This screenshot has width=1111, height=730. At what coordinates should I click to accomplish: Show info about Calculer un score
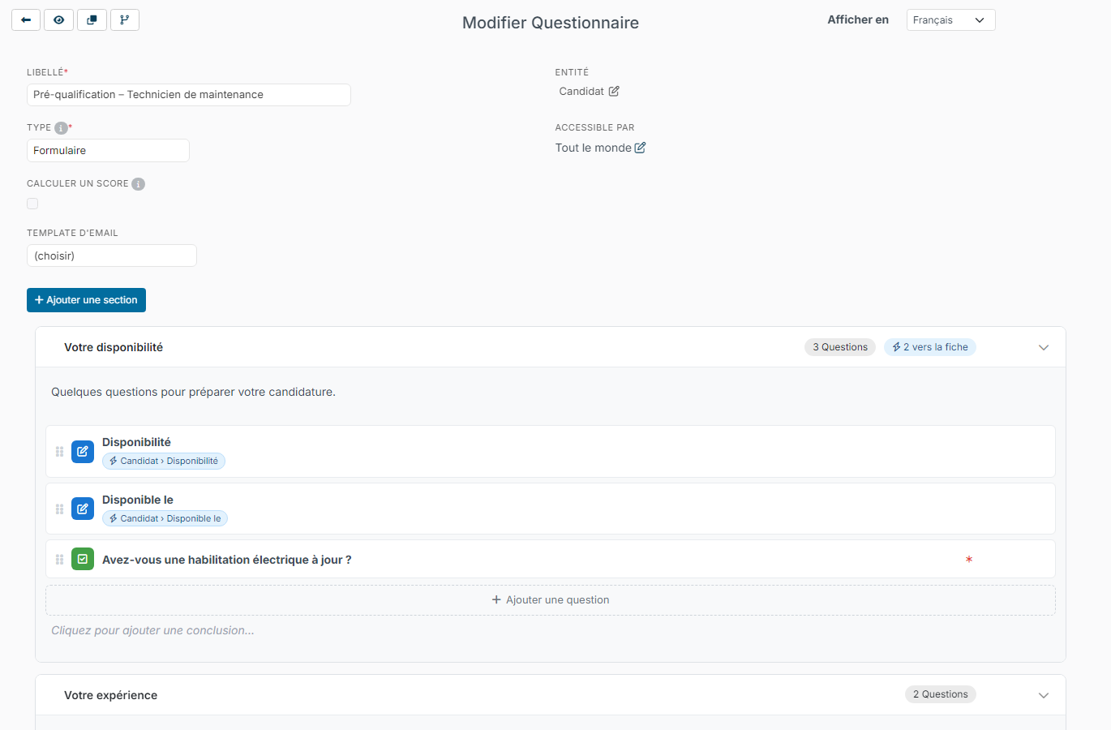[x=139, y=184]
